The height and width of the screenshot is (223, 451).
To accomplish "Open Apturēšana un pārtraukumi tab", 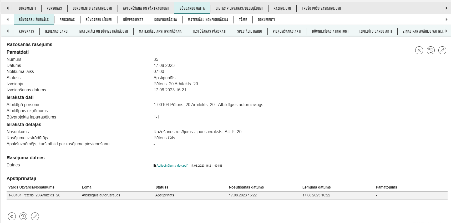I will click(146, 8).
